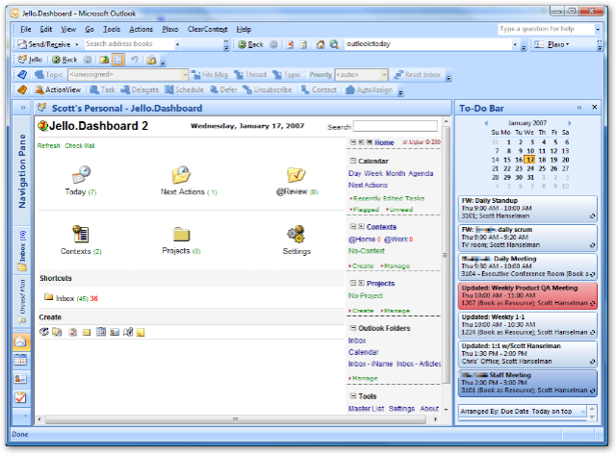Viewport: 616px width, 454px height.
Task: Click the Arranged By: Due Date header
Action: click(x=523, y=411)
